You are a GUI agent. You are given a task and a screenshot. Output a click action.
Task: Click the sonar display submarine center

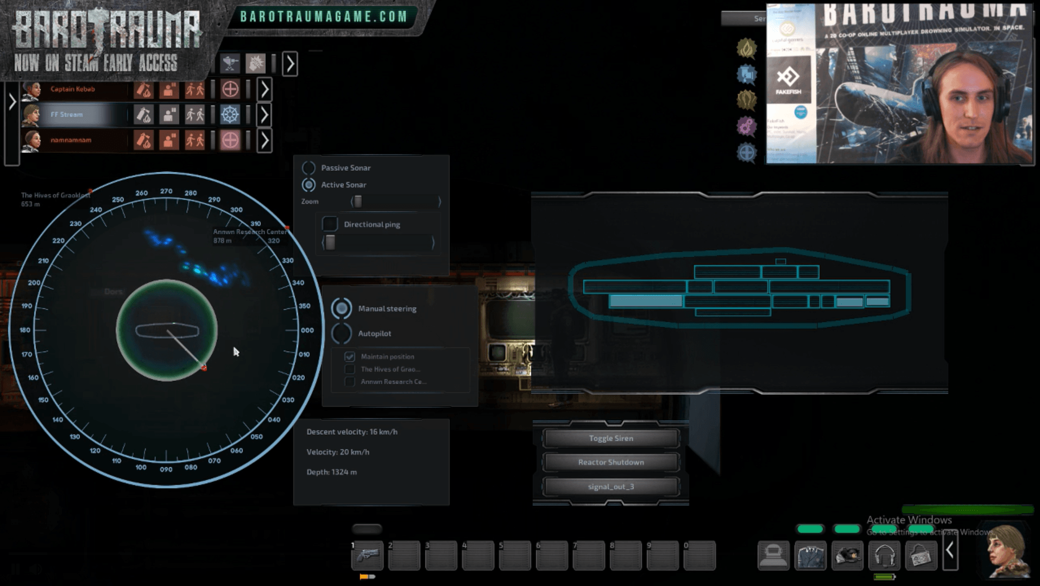[x=167, y=330]
